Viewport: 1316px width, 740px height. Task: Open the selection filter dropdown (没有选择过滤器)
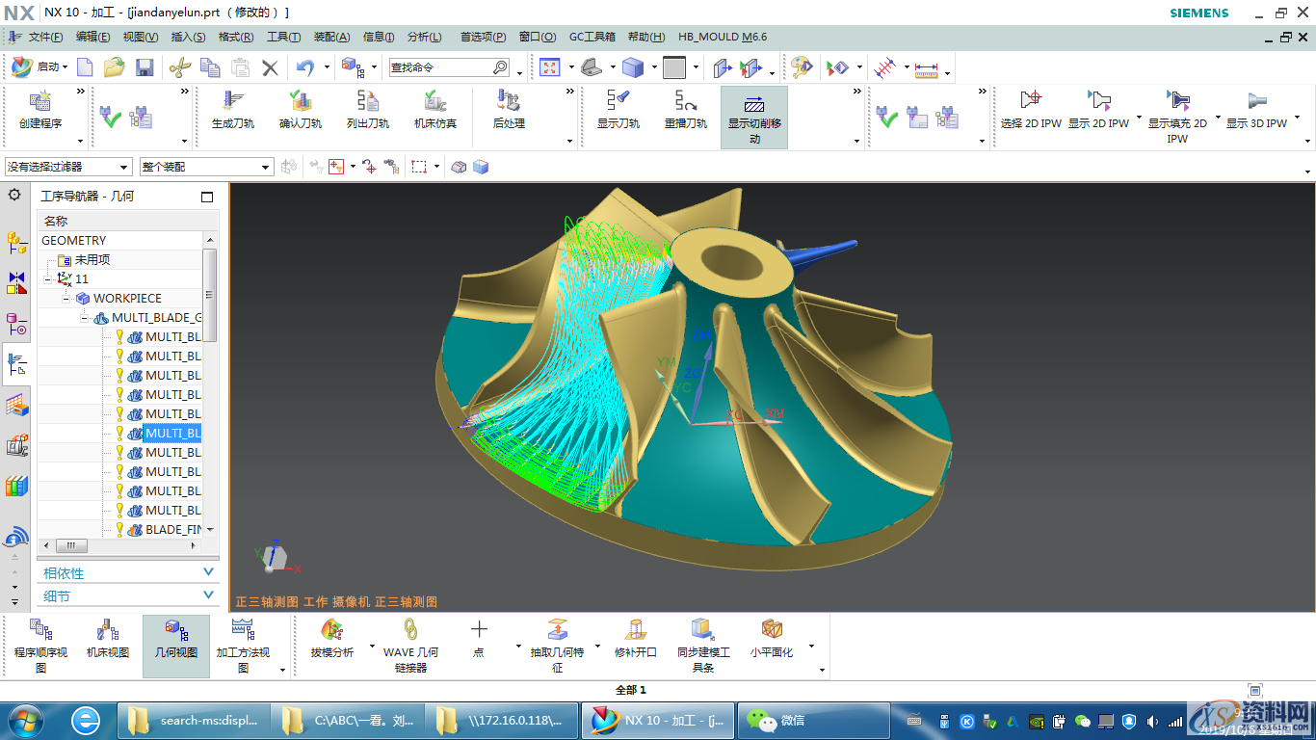pyautogui.click(x=67, y=167)
